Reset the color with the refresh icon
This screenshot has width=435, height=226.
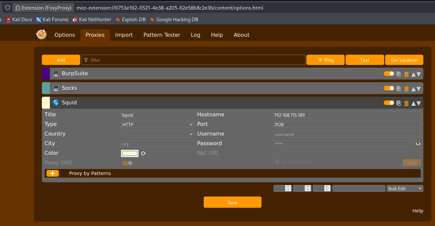click(x=144, y=153)
